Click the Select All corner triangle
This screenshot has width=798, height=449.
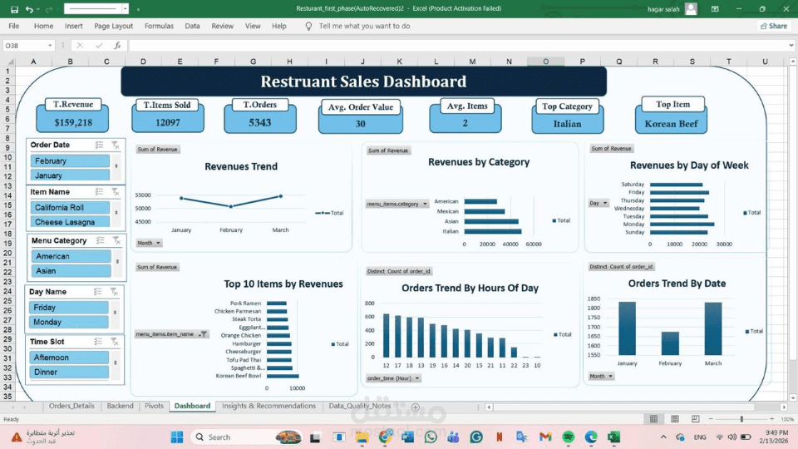(x=8, y=61)
